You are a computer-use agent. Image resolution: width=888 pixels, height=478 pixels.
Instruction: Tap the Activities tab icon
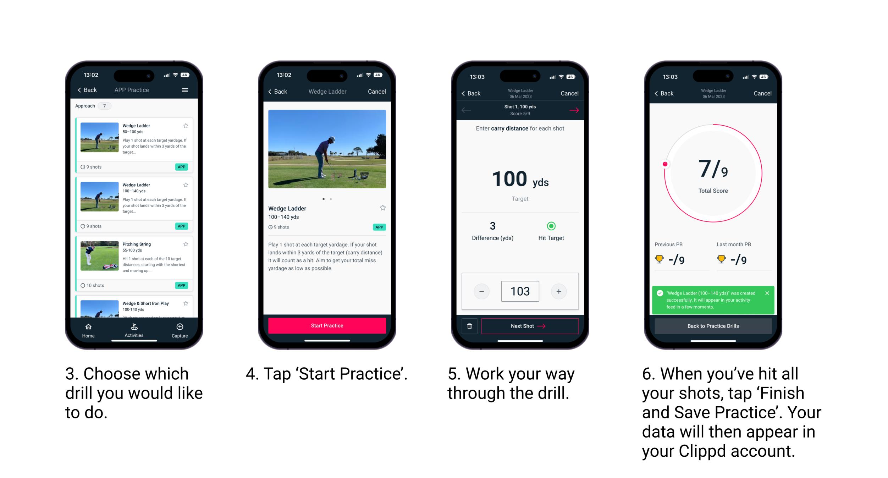pyautogui.click(x=132, y=327)
